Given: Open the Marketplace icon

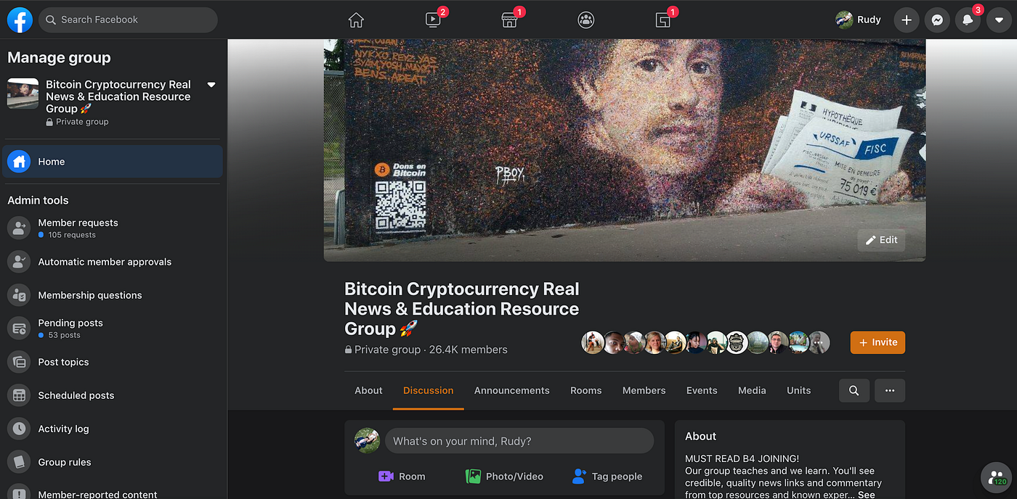Looking at the screenshot, I should pyautogui.click(x=510, y=20).
